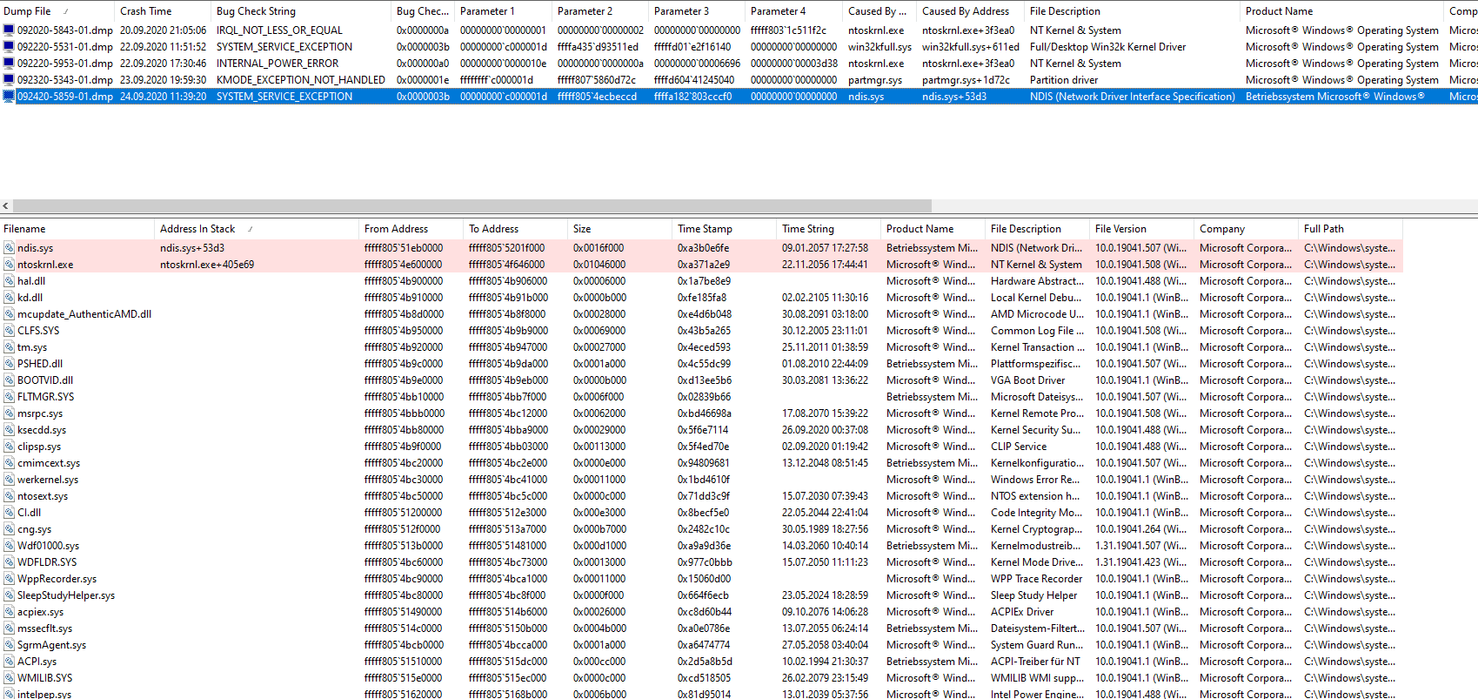This screenshot has height=699, width=1478.
Task: Click the file icon beside msrpc.sys
Action: (9, 413)
